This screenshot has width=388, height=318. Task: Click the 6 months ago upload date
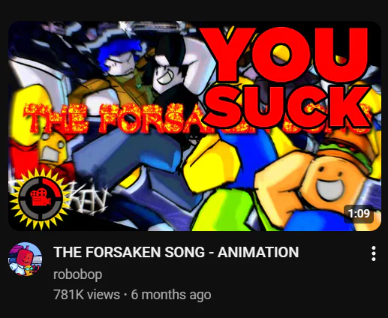(171, 294)
